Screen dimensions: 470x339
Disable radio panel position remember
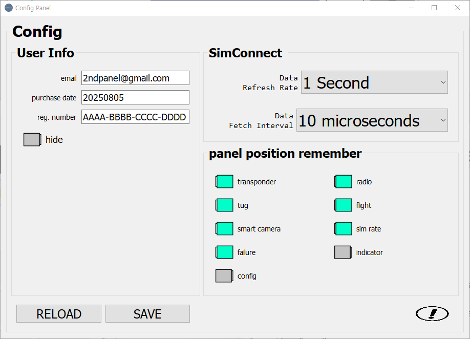[343, 182]
